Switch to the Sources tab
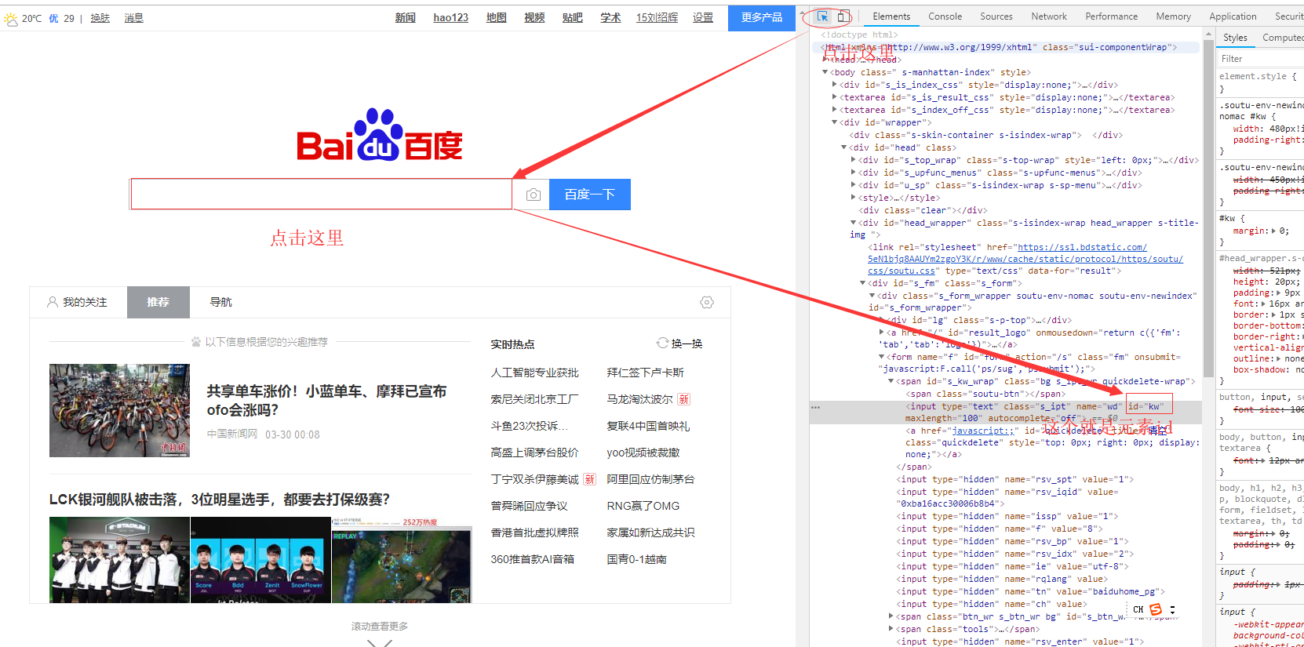This screenshot has width=1304, height=647. tap(996, 16)
